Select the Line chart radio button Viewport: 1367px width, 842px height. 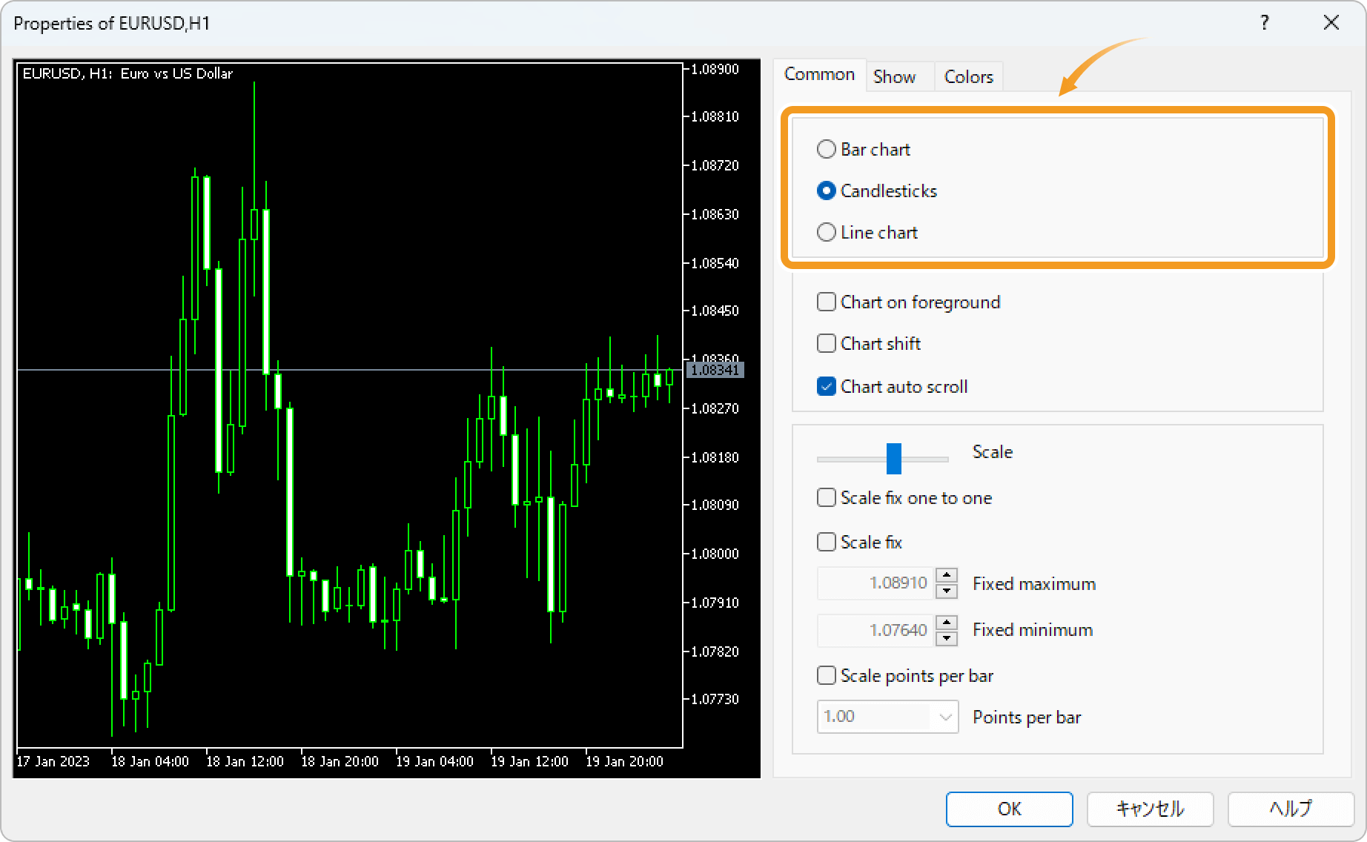click(x=826, y=232)
